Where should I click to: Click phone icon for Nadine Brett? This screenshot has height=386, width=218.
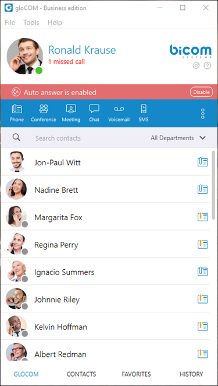[x=203, y=190]
